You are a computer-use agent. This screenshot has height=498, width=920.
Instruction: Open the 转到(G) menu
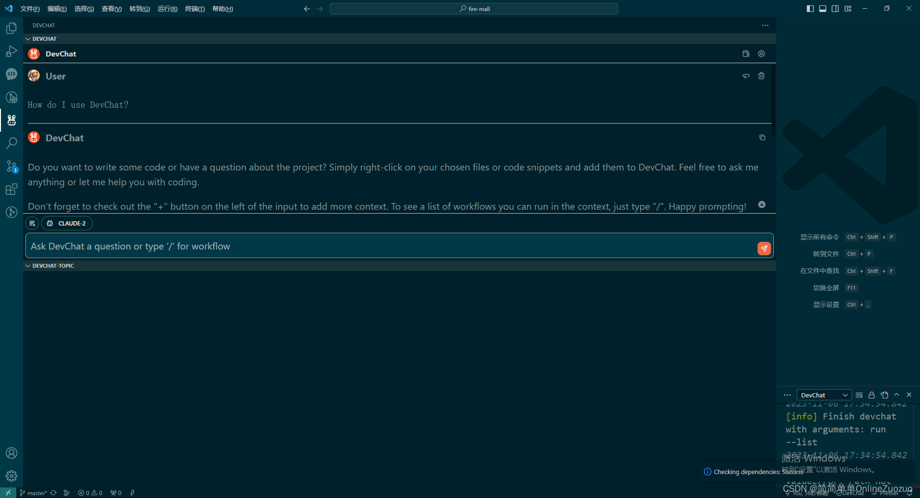pyautogui.click(x=139, y=9)
